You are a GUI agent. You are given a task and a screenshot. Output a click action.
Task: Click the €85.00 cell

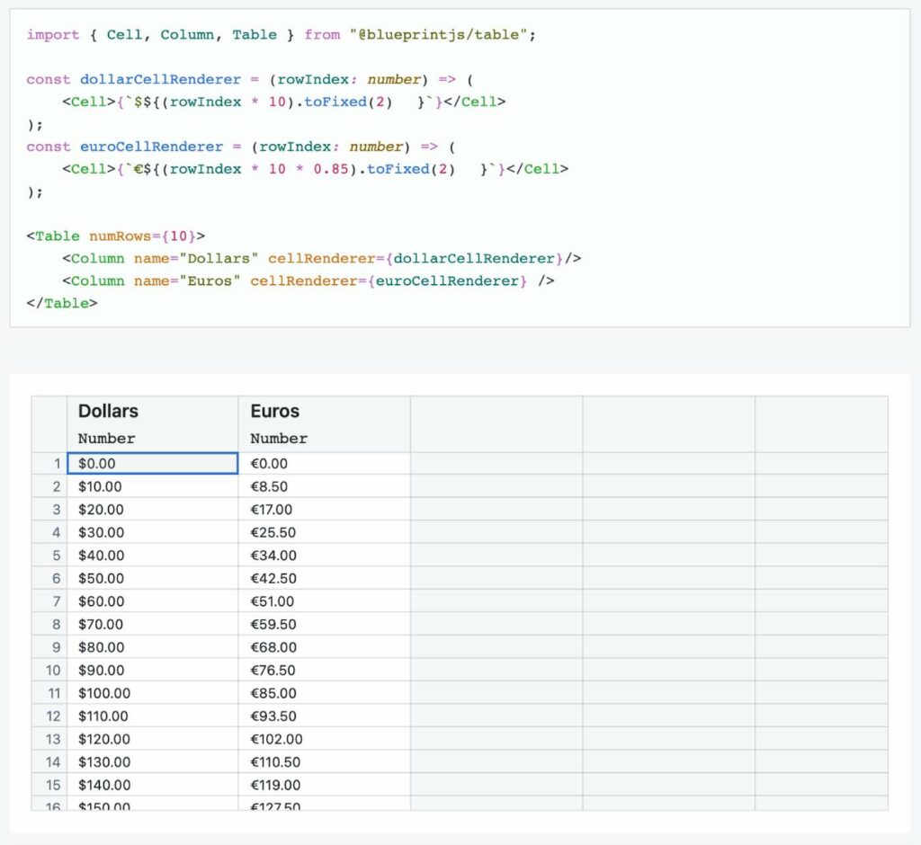[x=324, y=692]
